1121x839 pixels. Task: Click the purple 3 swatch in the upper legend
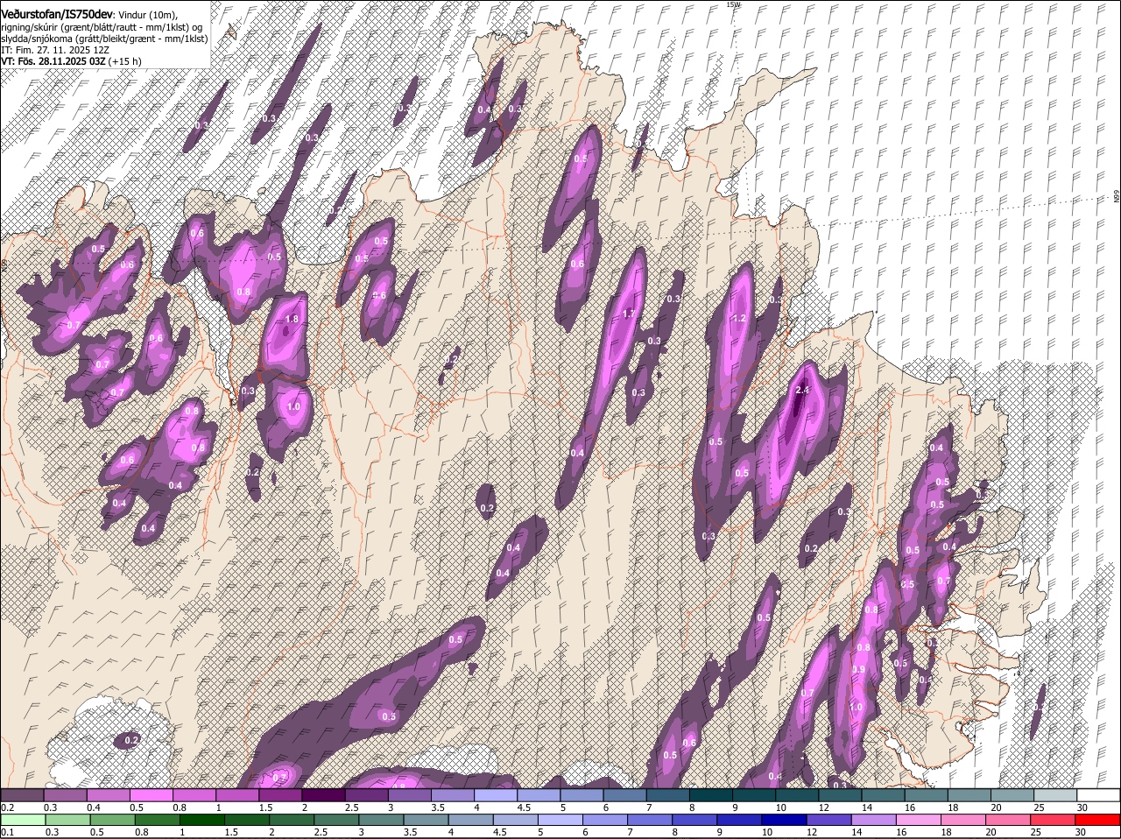(409, 795)
